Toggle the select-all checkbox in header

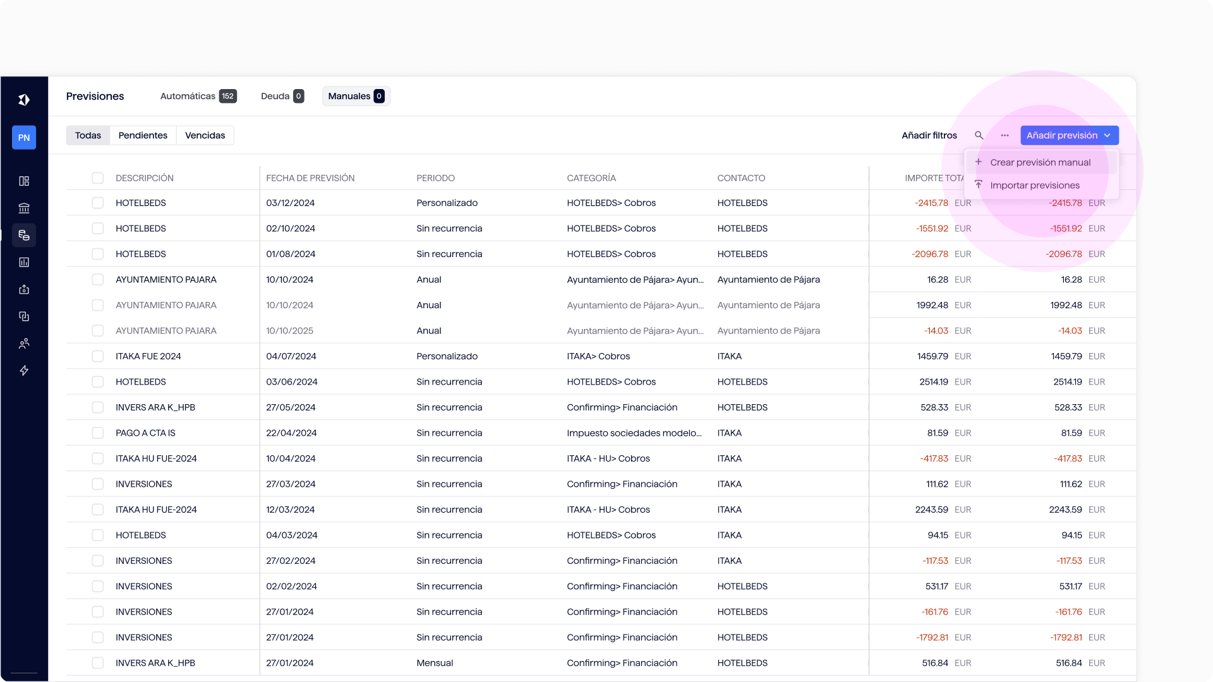(97, 178)
